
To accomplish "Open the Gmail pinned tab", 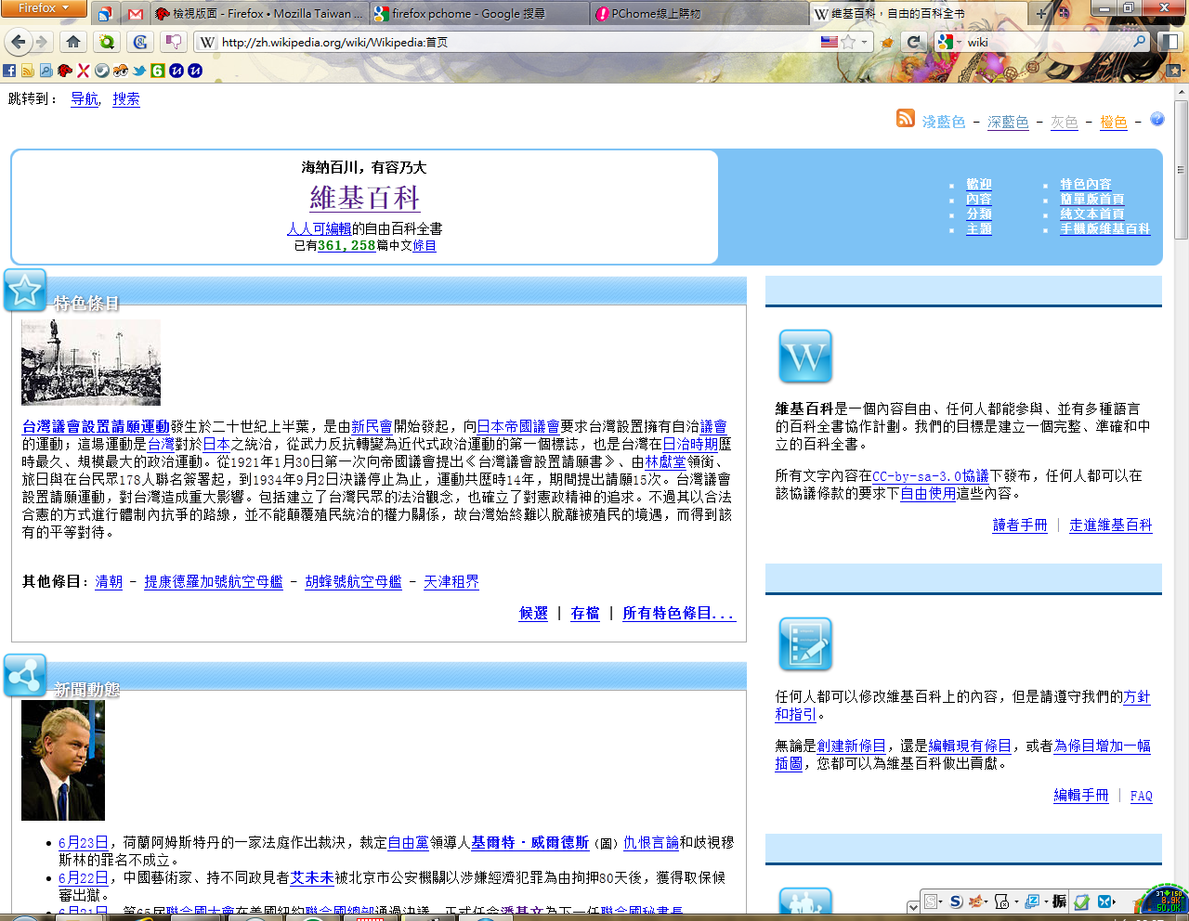I will click(136, 14).
